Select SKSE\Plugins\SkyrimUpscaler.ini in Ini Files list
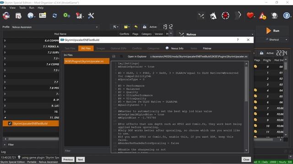Viewport: 293px width, 164px height. pos(87,61)
